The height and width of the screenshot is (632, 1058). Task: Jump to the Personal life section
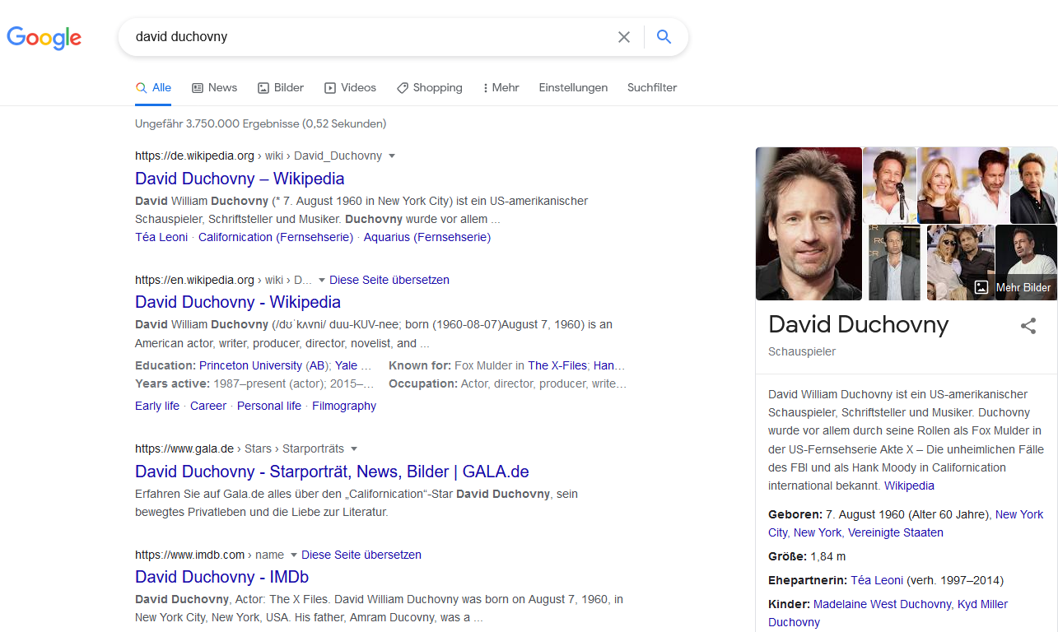pyautogui.click(x=269, y=406)
